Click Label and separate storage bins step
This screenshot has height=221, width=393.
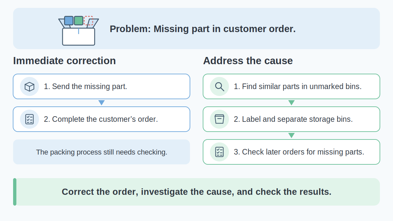tap(291, 119)
